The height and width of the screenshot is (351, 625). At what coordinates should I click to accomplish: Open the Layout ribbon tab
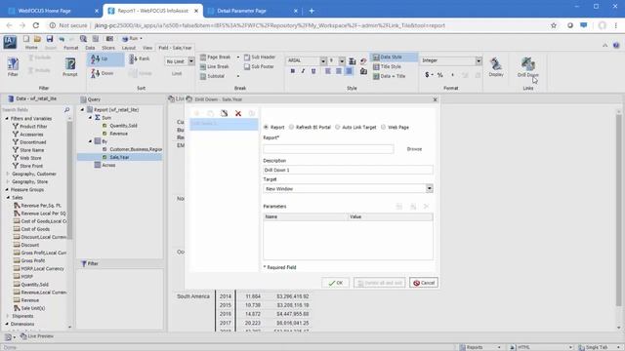pos(128,48)
